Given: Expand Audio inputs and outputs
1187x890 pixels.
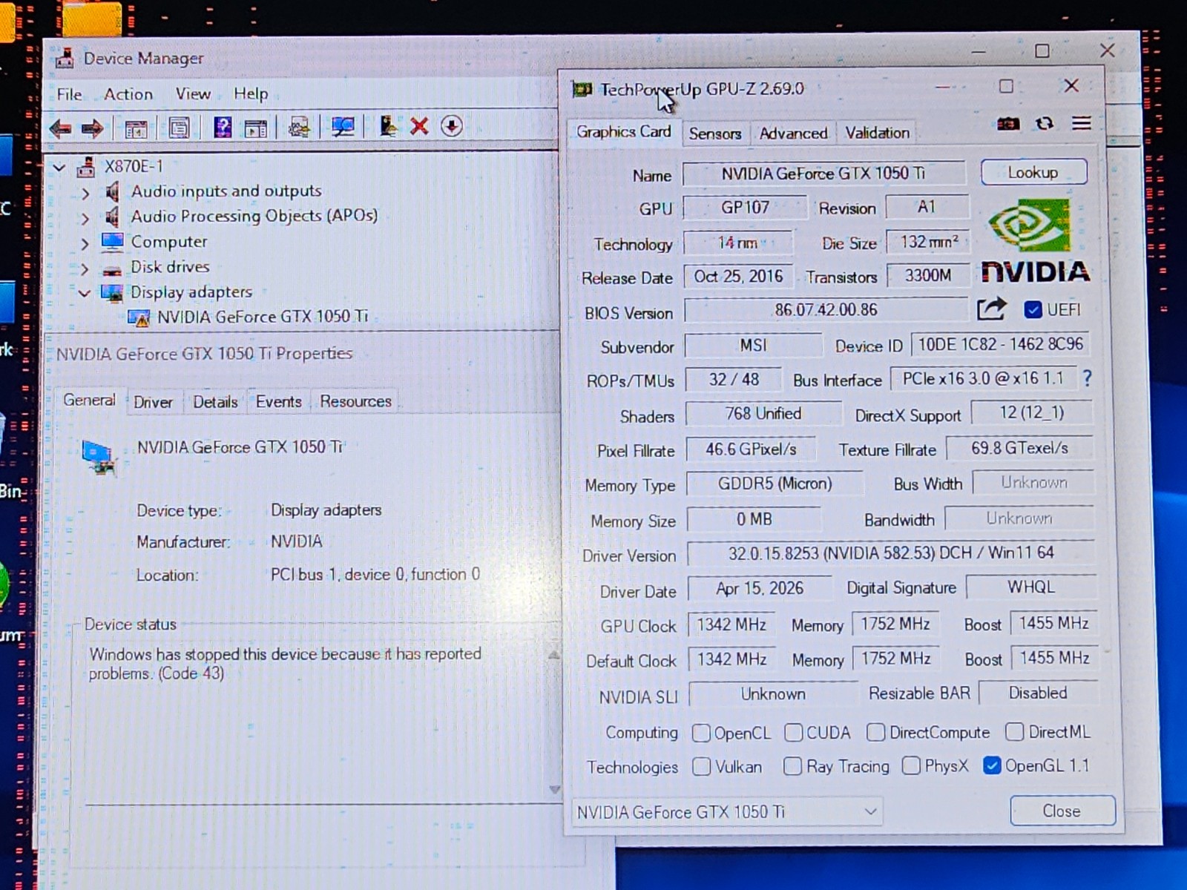Looking at the screenshot, I should (x=85, y=193).
